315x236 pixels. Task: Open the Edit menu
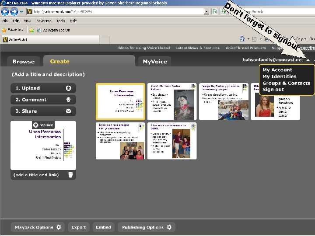click(16, 21)
